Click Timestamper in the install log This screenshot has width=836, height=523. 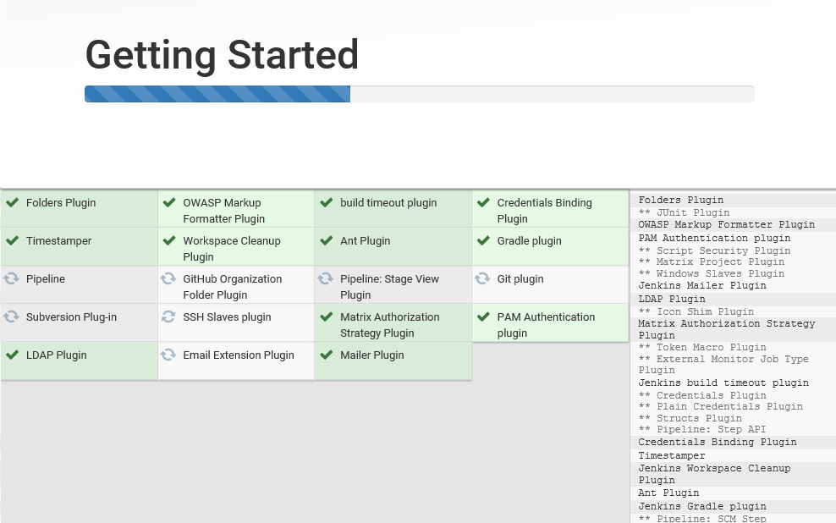tap(672, 456)
